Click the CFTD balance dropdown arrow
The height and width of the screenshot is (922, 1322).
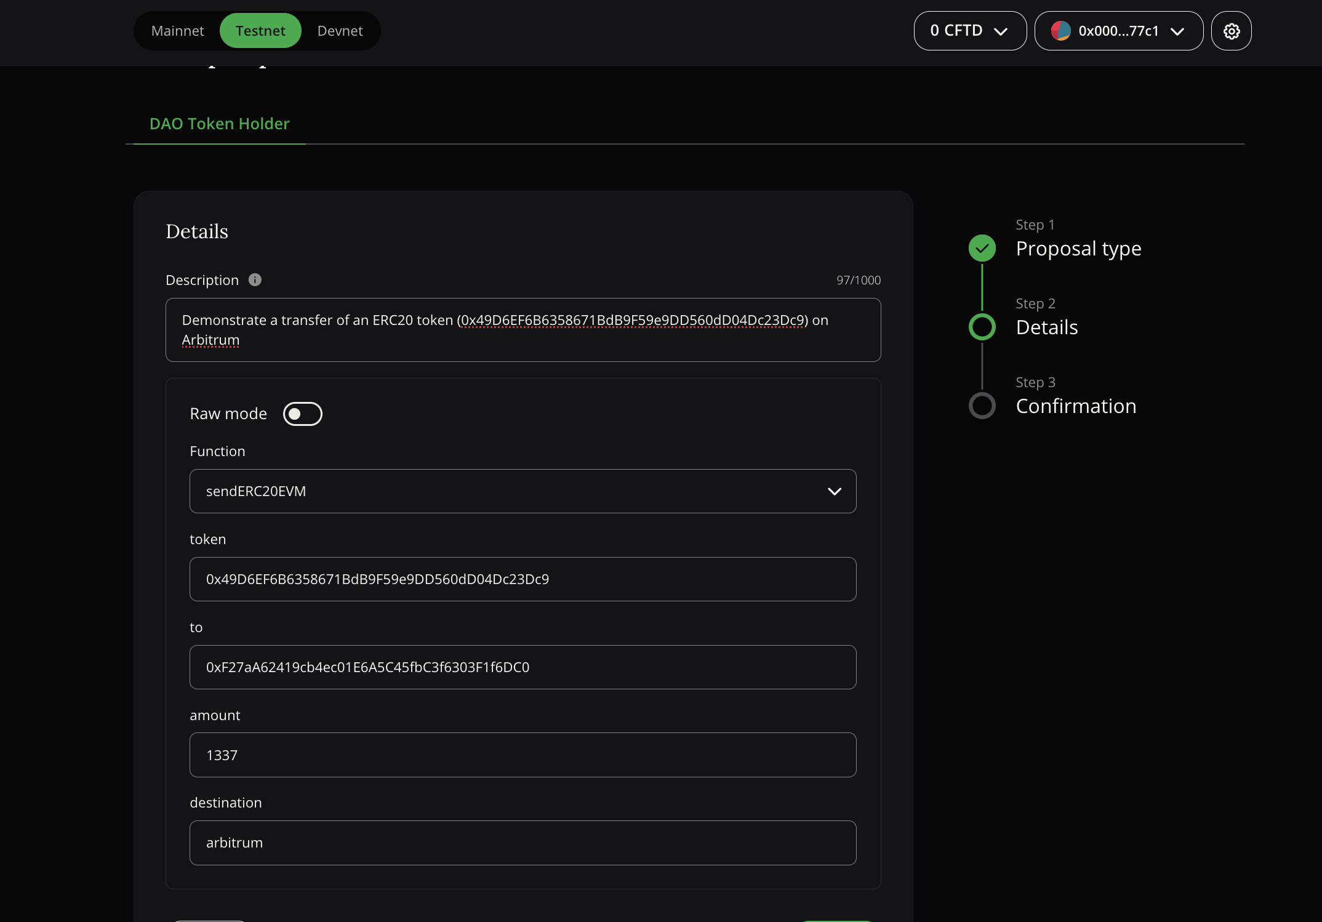1003,31
